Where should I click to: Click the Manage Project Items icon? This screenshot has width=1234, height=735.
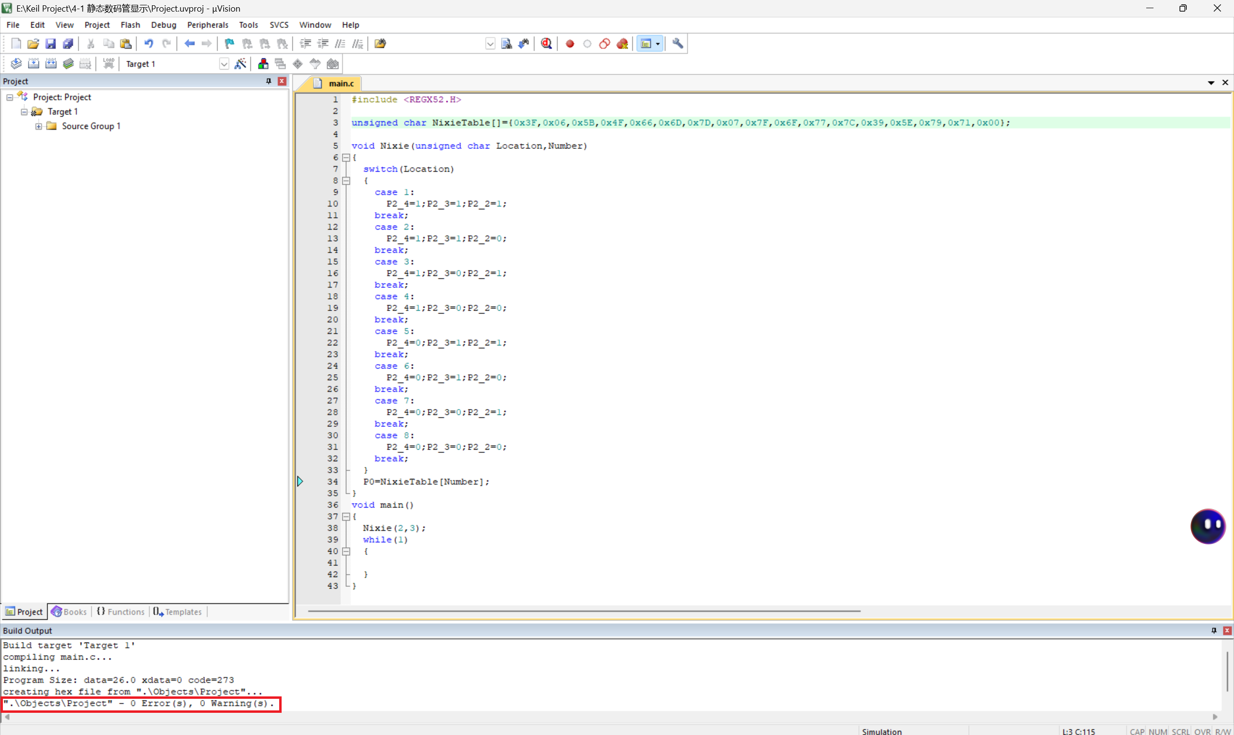pos(263,63)
